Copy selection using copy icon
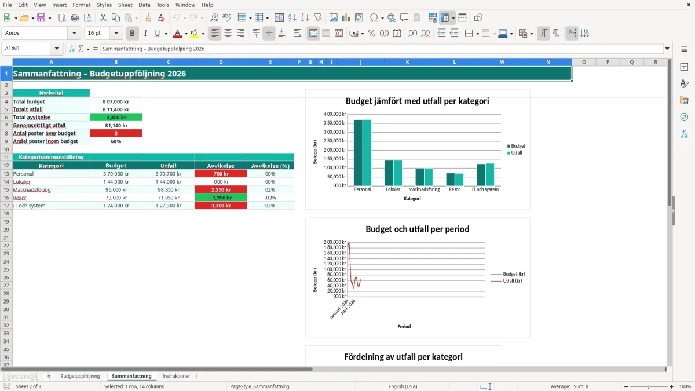Screen dimensions: 695x391 116,18
